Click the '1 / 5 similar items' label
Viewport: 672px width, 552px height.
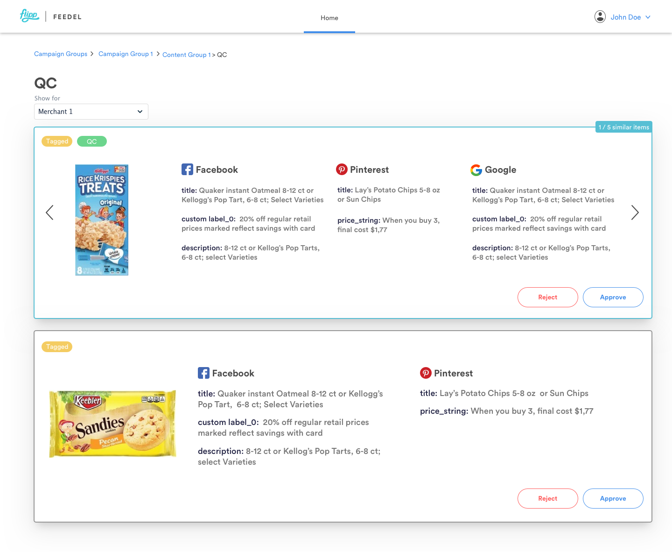(624, 127)
